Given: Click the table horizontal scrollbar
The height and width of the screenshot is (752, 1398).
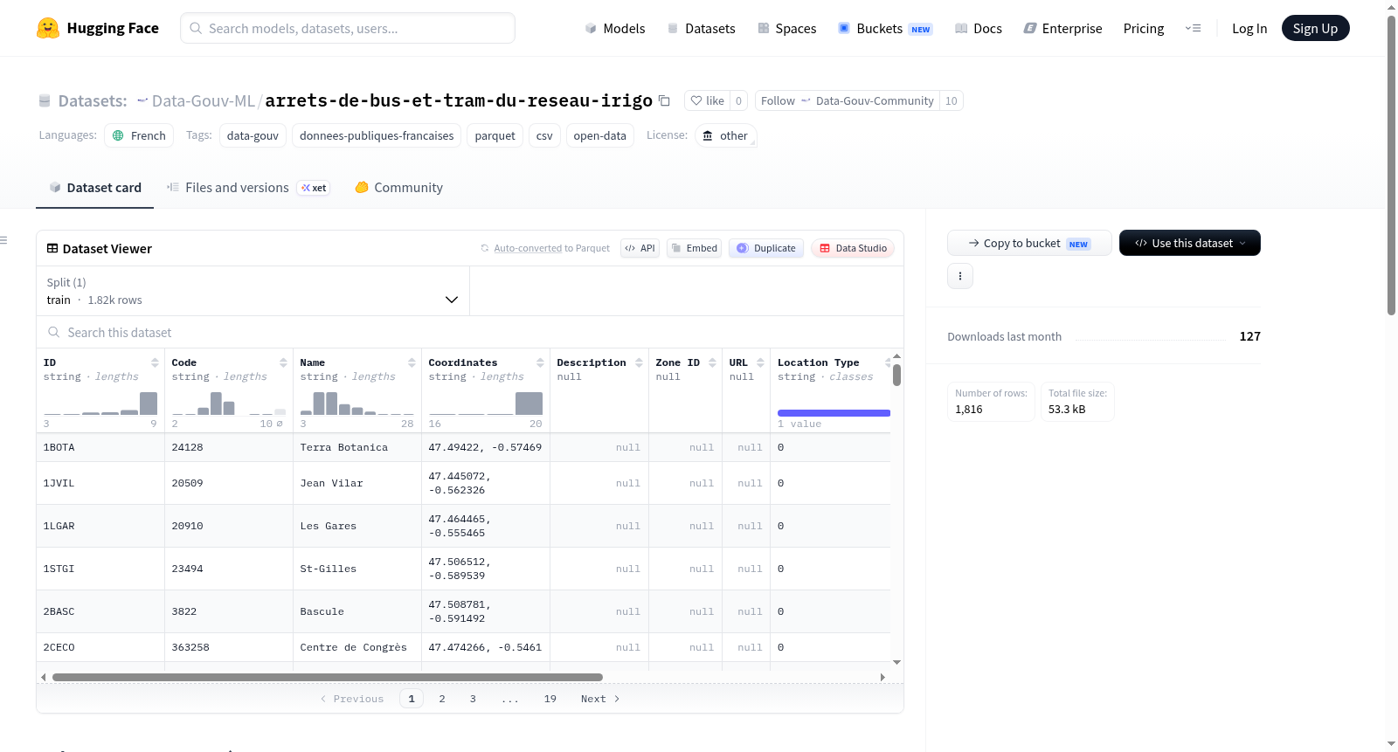Looking at the screenshot, I should click(x=328, y=677).
